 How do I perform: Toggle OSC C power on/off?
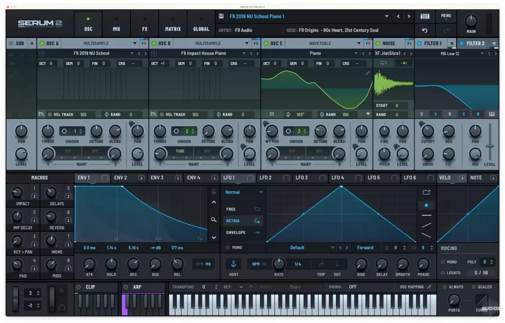tap(266, 43)
